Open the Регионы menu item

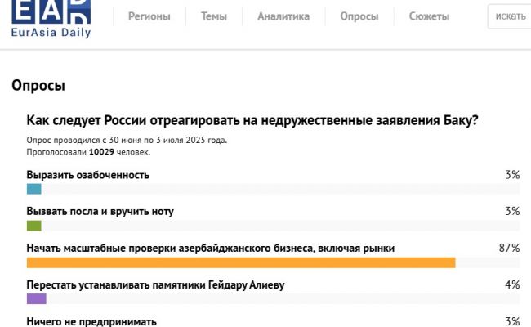coord(149,16)
